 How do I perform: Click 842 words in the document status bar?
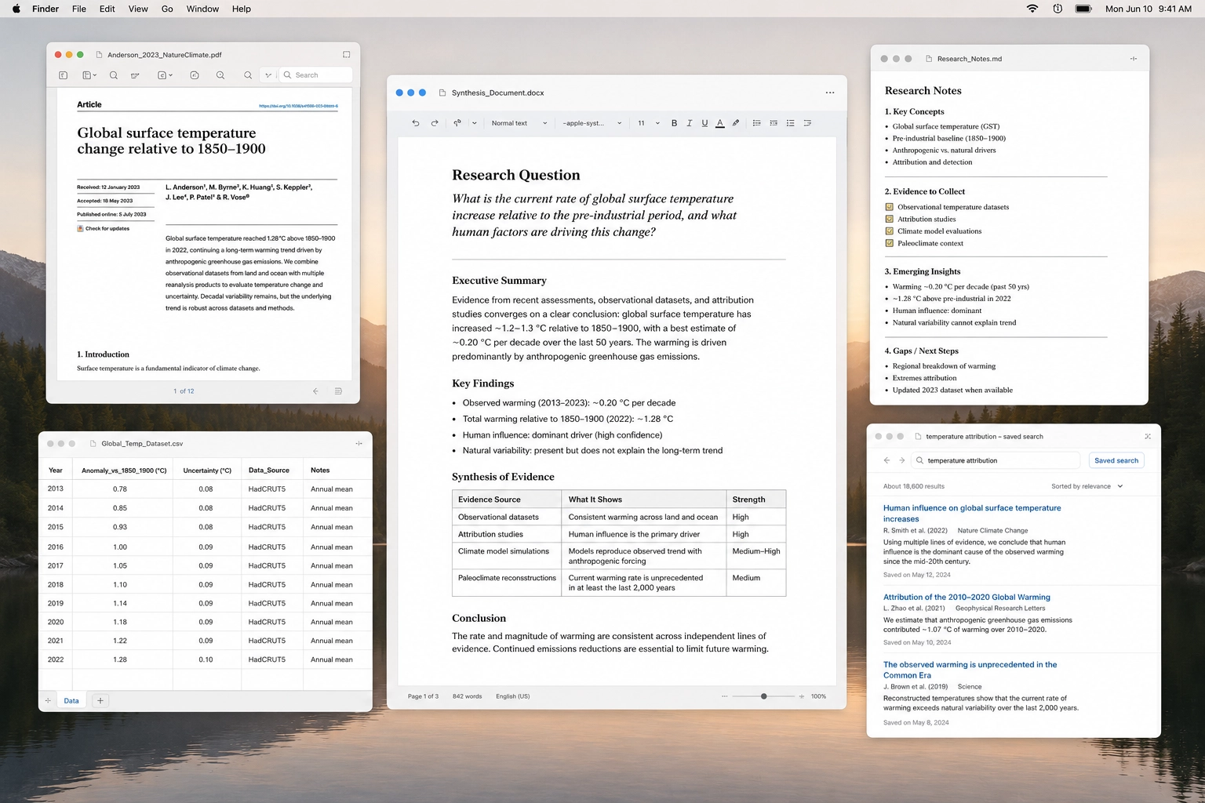click(467, 696)
